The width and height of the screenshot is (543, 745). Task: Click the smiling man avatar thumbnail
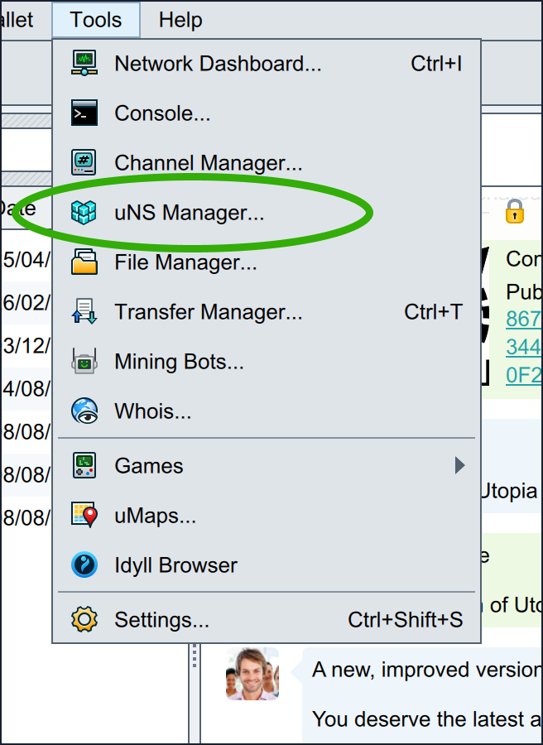[x=252, y=674]
